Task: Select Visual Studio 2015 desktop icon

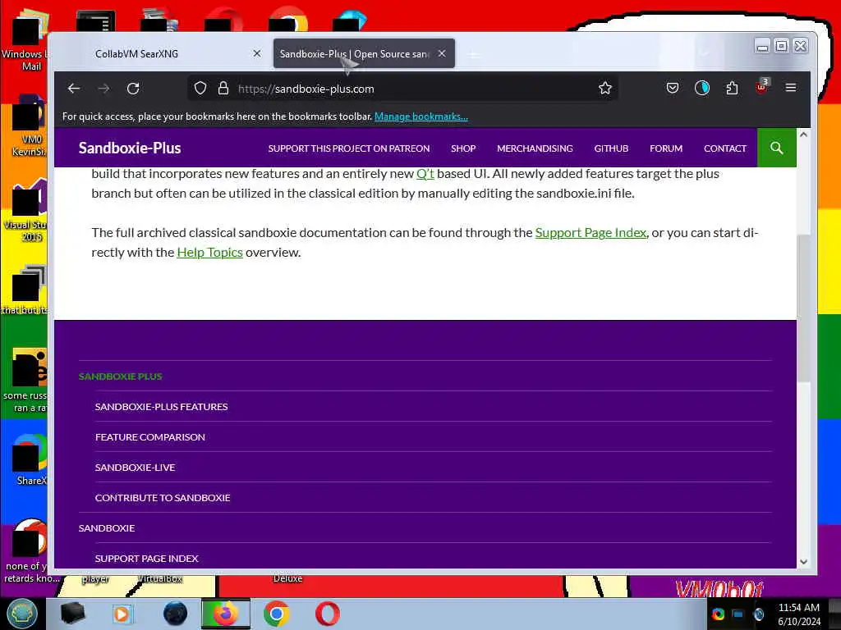Action: (x=25, y=210)
